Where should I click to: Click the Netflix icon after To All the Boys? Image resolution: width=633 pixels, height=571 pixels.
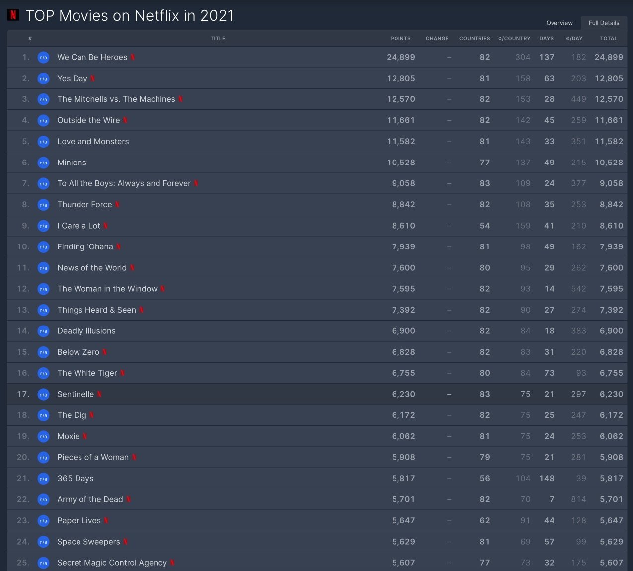click(x=196, y=183)
